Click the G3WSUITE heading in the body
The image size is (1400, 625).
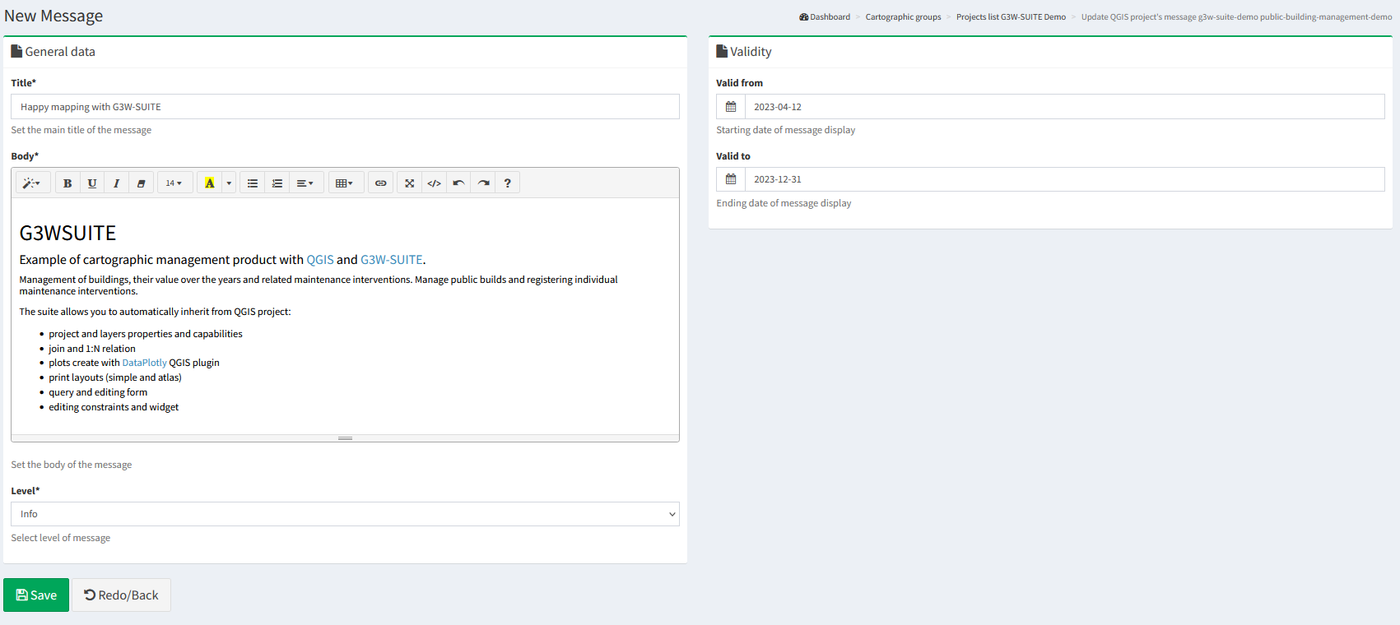(67, 234)
